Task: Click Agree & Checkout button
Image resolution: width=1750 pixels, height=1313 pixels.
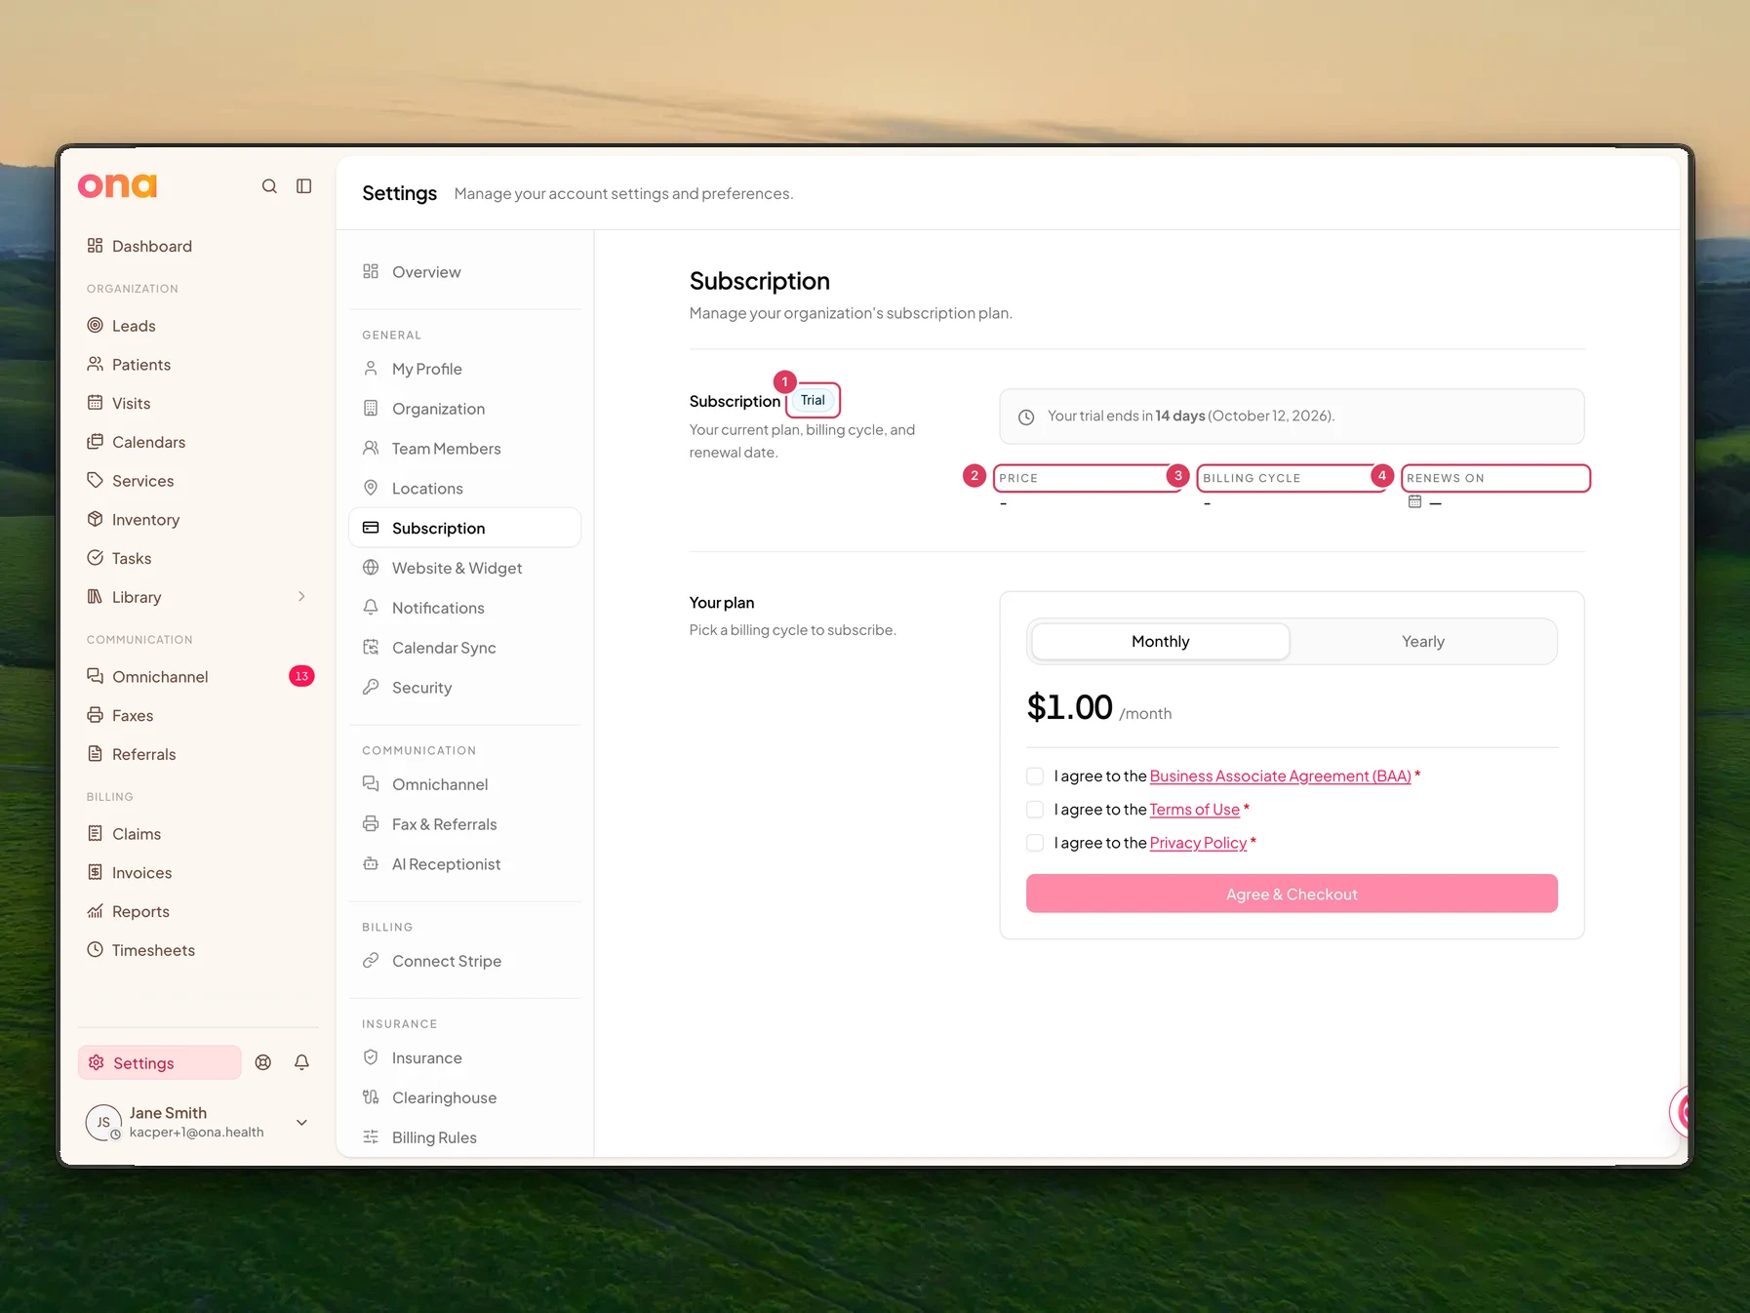Action: [1292, 894]
